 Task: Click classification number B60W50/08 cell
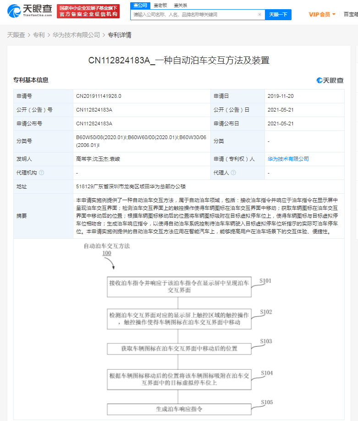coord(141,141)
